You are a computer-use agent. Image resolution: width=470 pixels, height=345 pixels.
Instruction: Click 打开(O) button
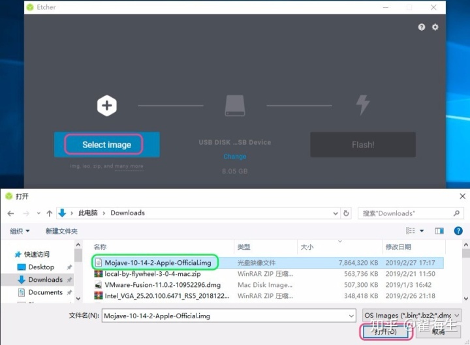tap(386, 331)
